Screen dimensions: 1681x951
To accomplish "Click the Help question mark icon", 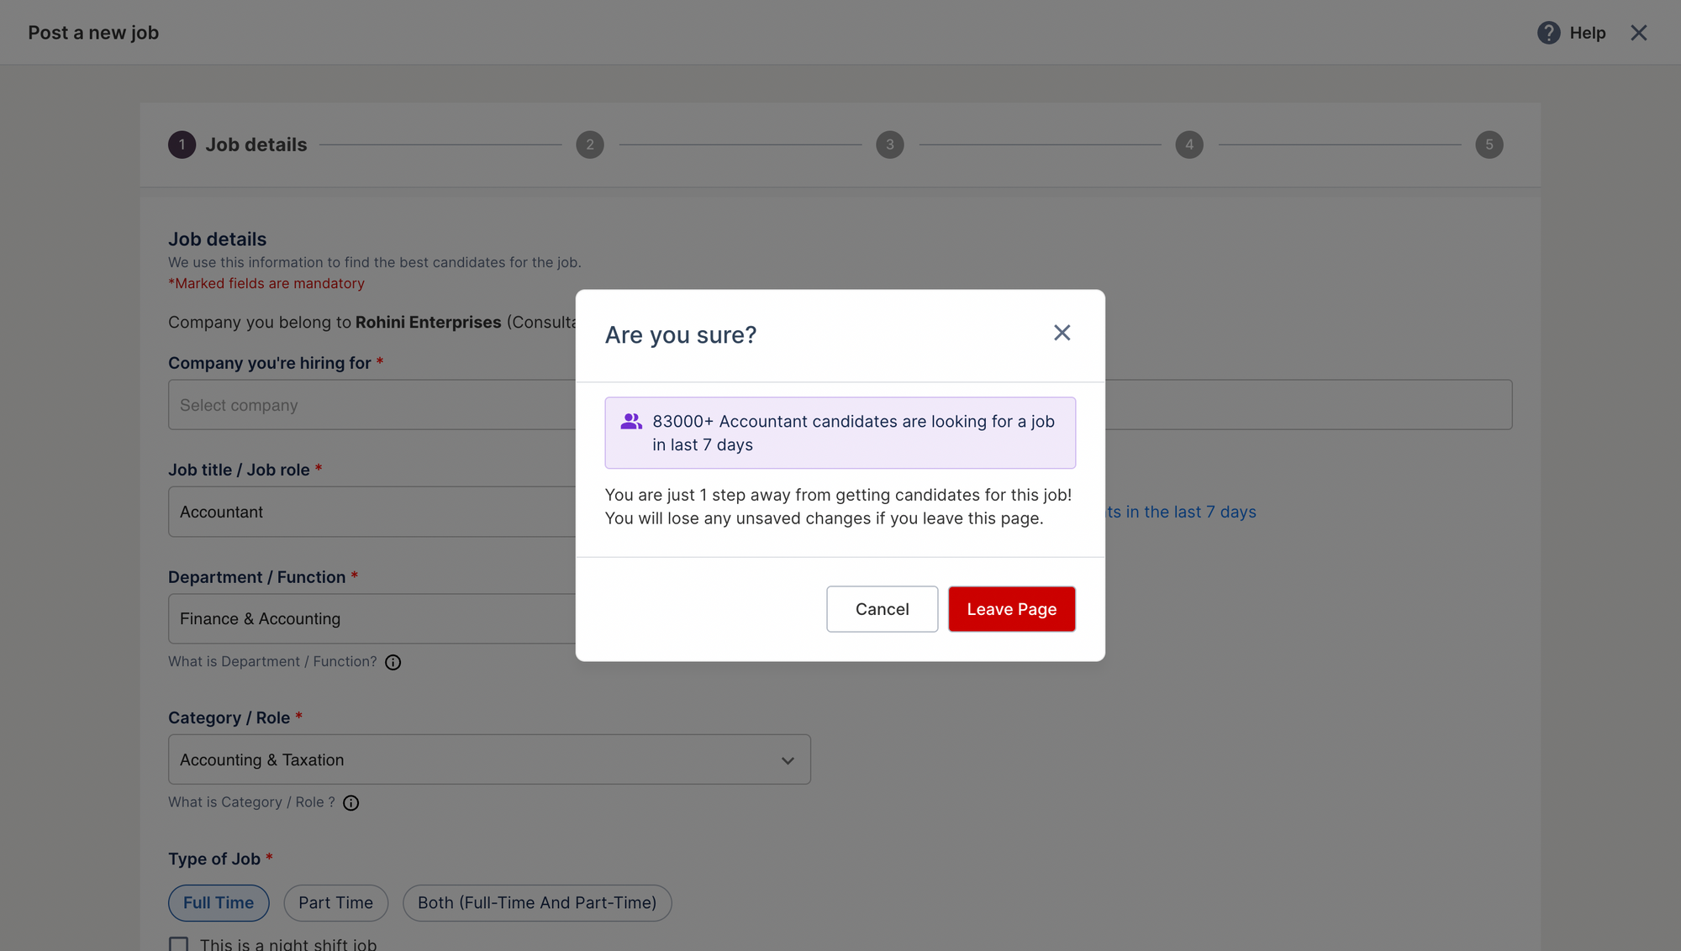I will coord(1548,33).
